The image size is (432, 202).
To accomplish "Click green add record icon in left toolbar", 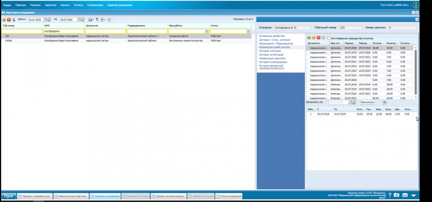I will point(4,20).
